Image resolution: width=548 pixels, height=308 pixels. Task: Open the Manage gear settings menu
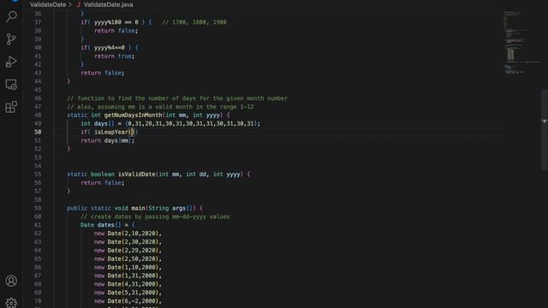click(11, 302)
